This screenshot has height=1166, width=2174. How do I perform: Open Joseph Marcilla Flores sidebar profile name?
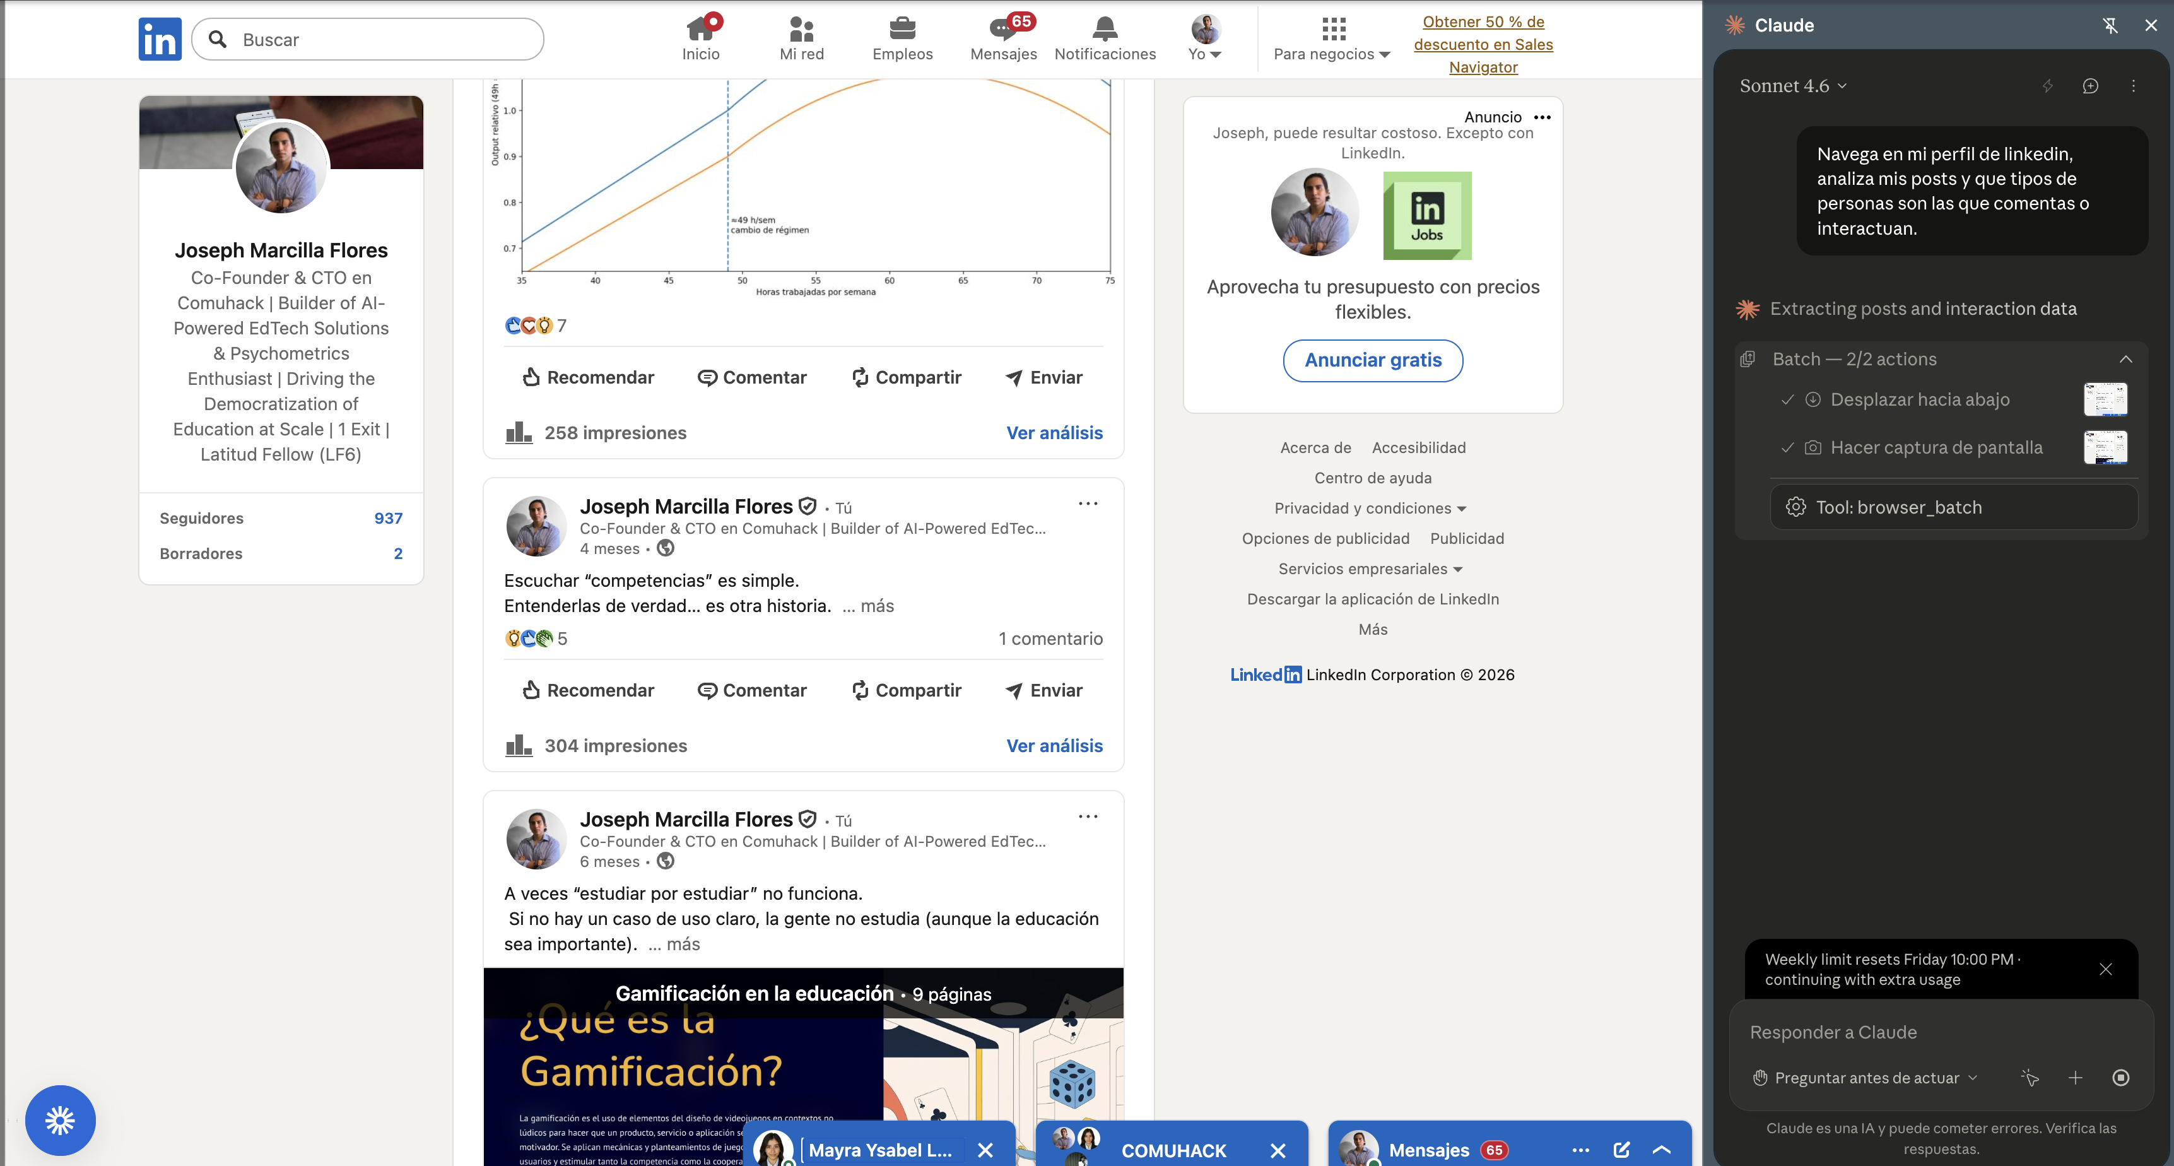click(x=281, y=250)
